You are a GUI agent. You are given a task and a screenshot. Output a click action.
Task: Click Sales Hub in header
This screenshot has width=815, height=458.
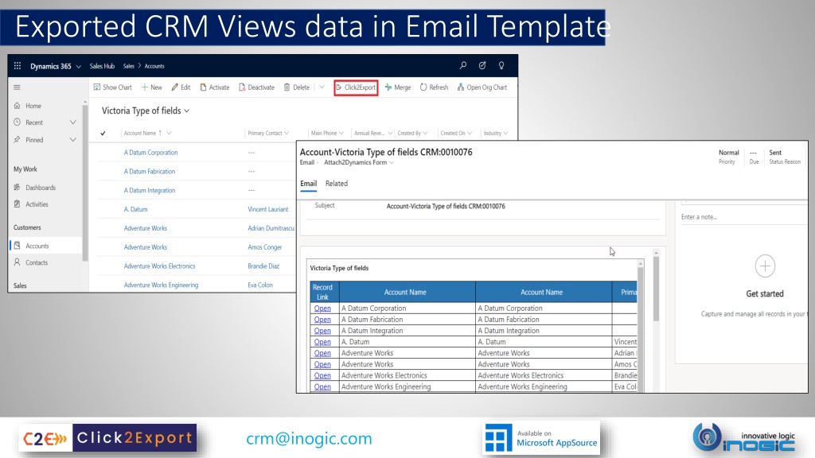click(102, 66)
